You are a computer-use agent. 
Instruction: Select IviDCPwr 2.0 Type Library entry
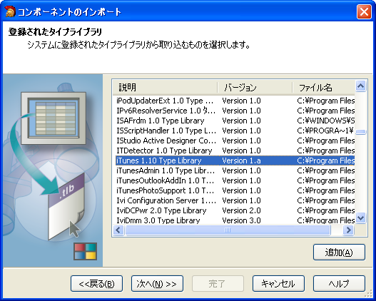[x=161, y=210]
